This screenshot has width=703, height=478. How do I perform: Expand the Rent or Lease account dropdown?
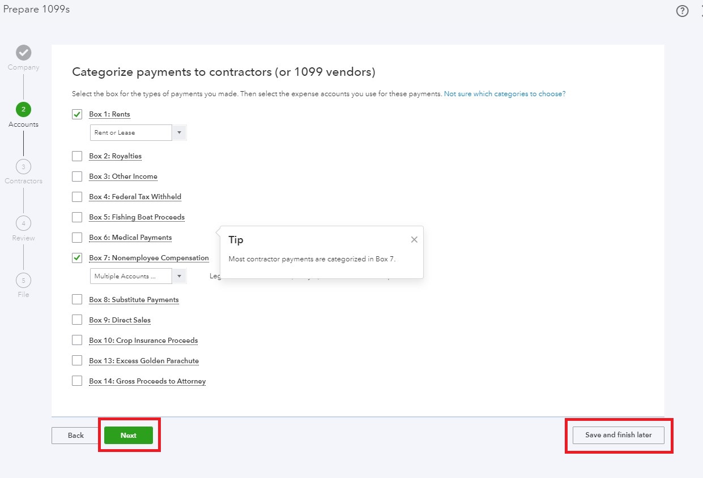pos(179,132)
